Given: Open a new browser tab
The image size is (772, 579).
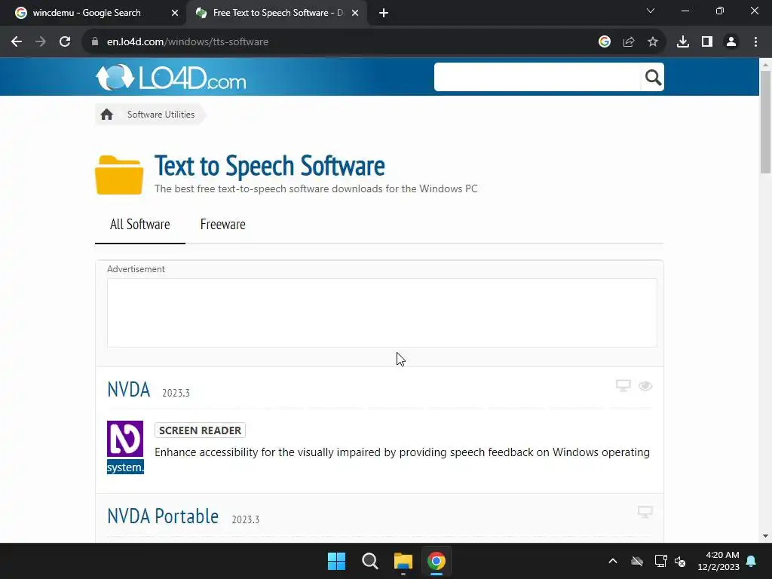Looking at the screenshot, I should pos(384,13).
